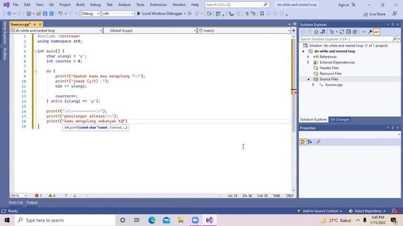
Task: Collapse the Source Files folder
Action: 309,79
